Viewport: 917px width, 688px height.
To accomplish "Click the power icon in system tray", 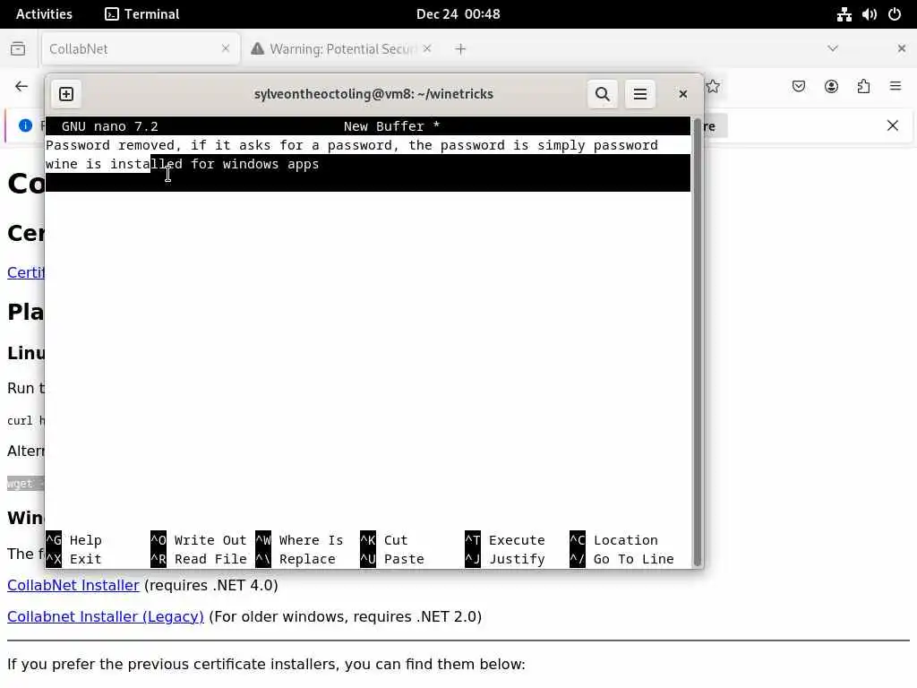I will coord(895,14).
